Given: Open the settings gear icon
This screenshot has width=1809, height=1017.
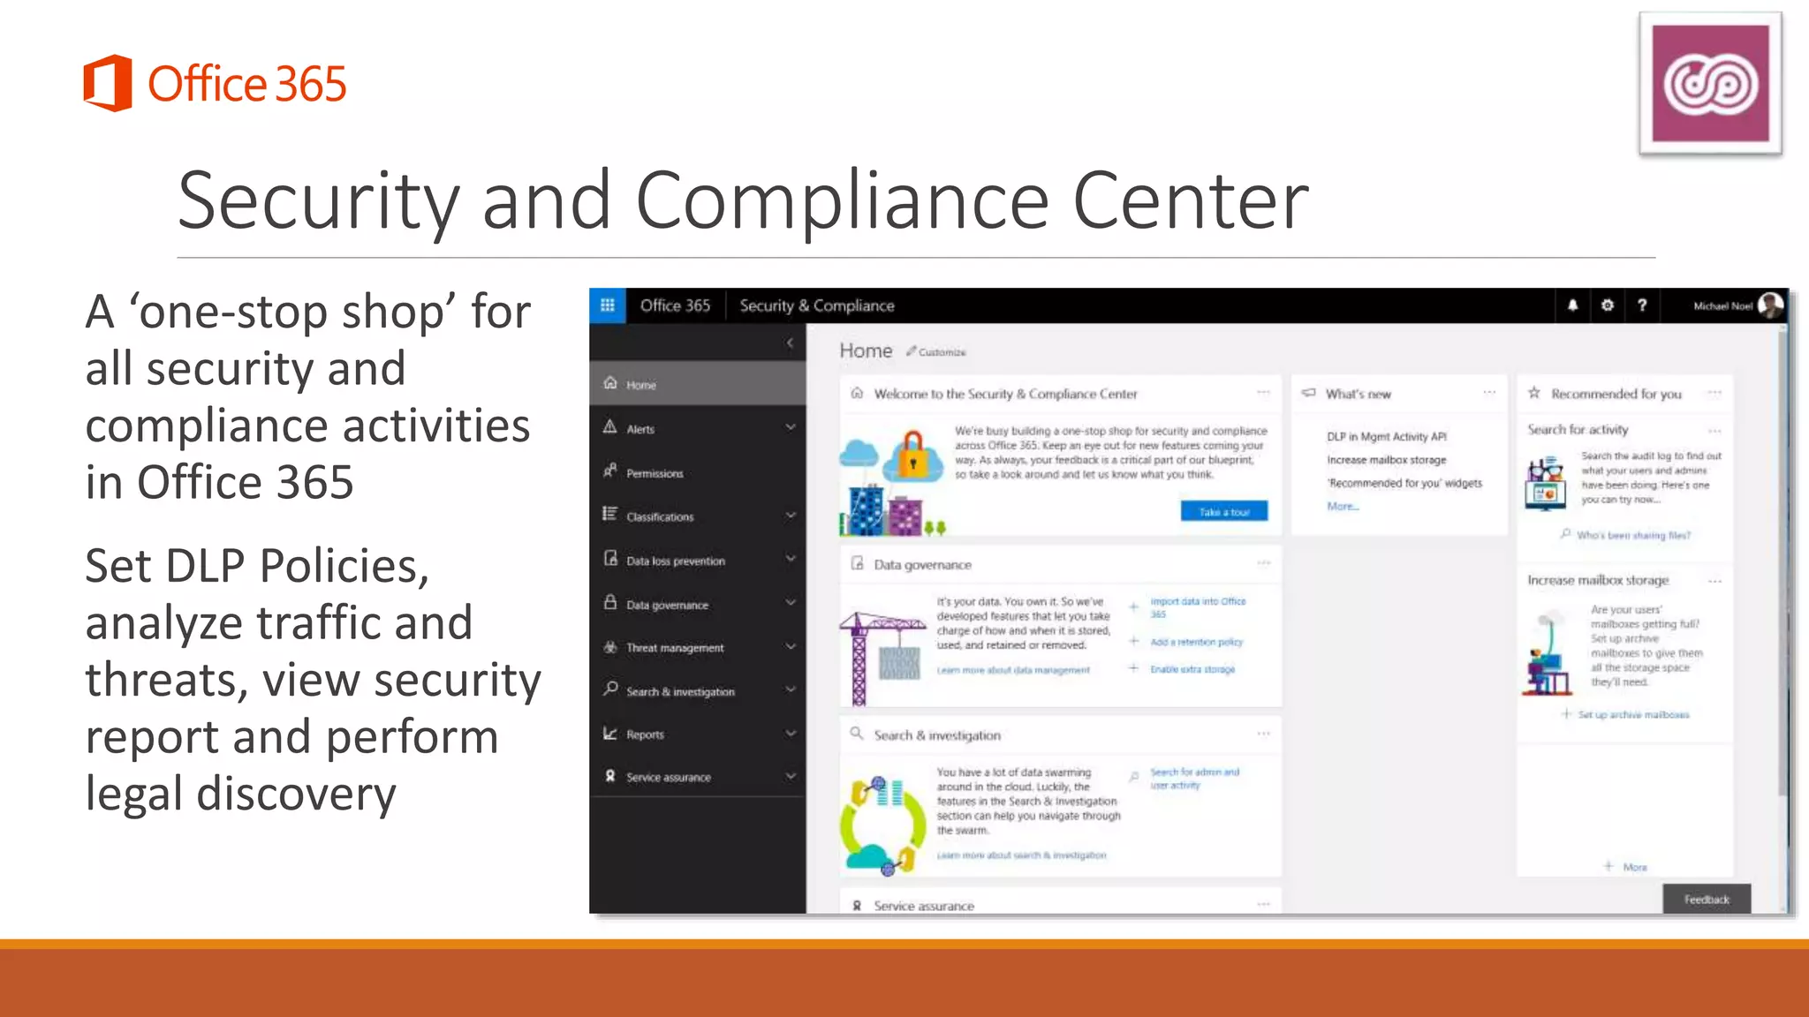Looking at the screenshot, I should pyautogui.click(x=1608, y=305).
